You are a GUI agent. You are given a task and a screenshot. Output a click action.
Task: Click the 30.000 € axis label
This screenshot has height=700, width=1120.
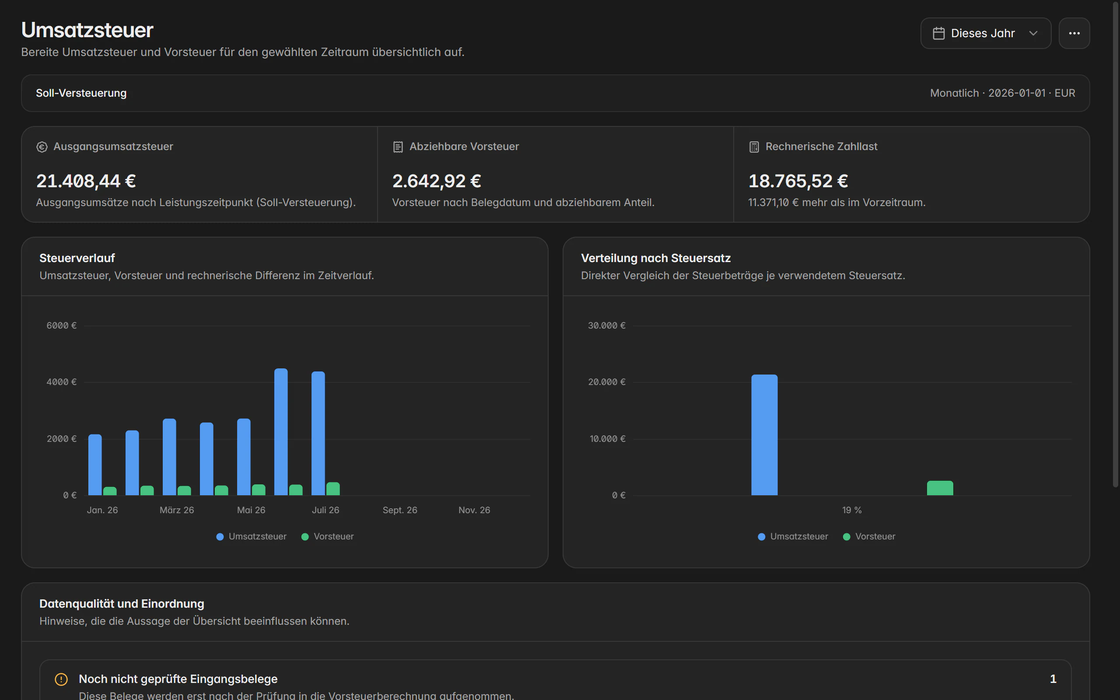(607, 326)
